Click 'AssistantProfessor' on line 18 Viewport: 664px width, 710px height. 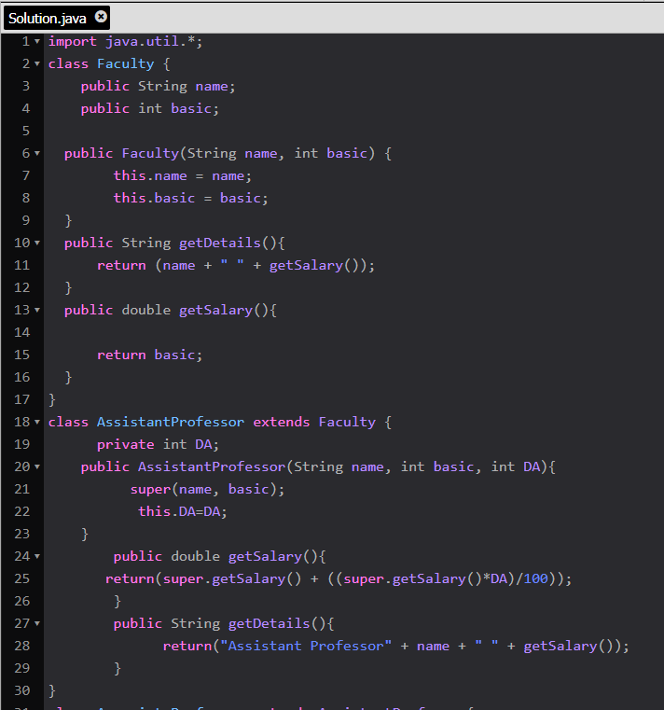pos(171,422)
